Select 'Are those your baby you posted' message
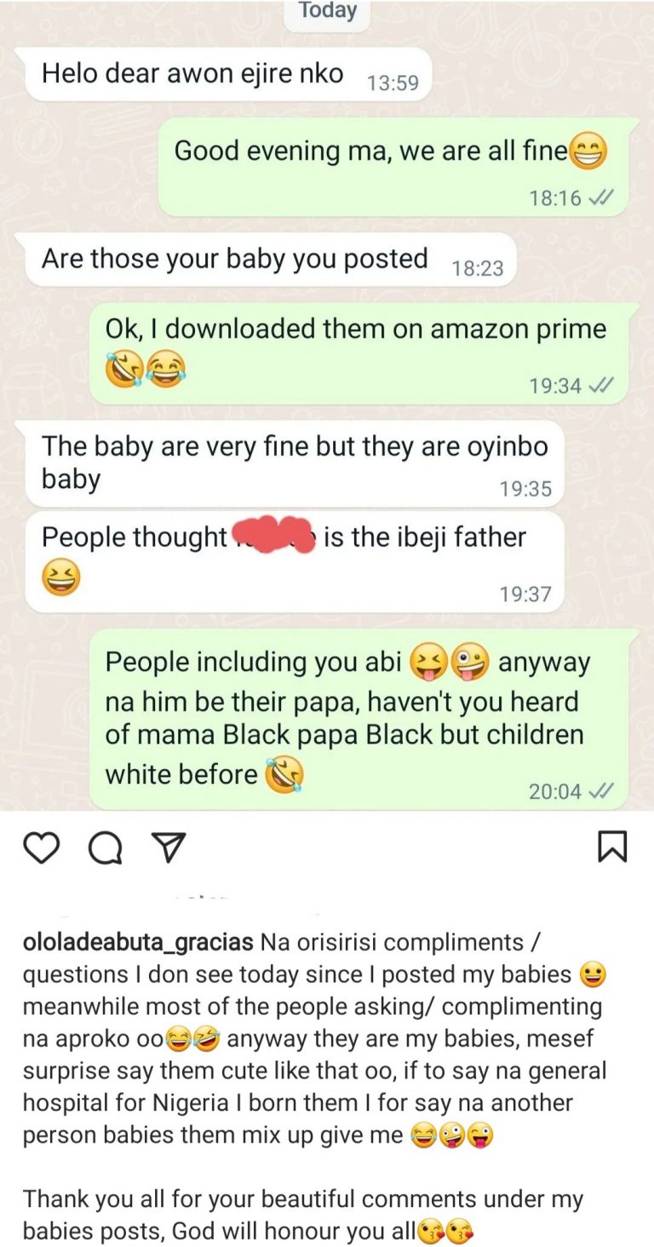 click(x=271, y=260)
